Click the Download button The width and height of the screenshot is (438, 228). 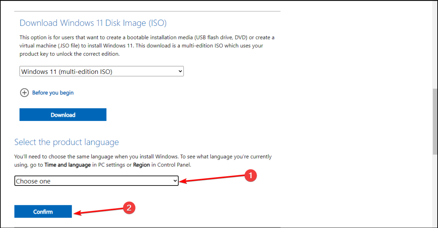(63, 114)
